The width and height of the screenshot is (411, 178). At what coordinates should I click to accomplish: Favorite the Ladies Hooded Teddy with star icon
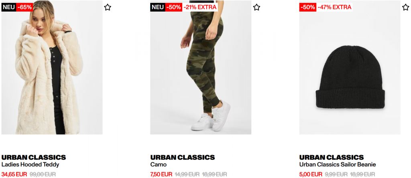108,7
